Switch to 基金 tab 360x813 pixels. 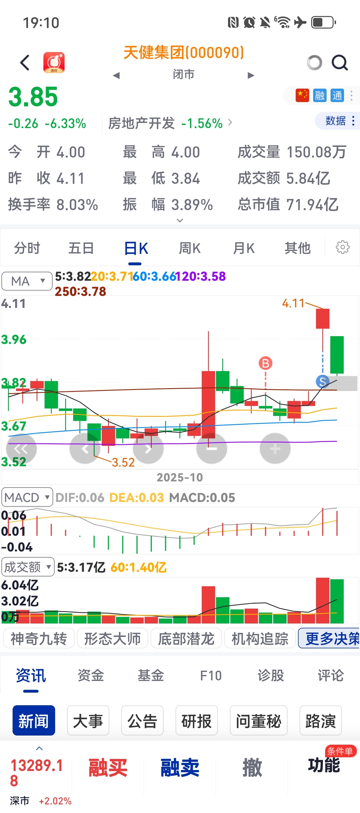(x=151, y=676)
